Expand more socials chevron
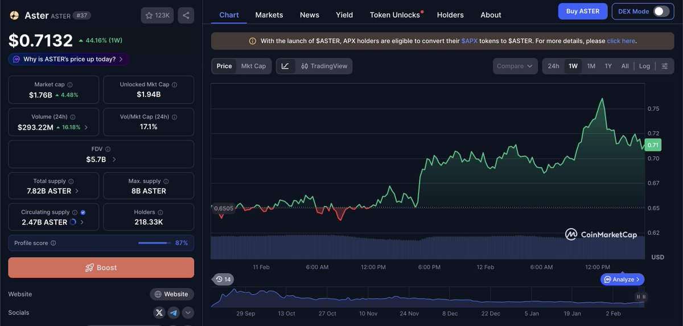683x326 pixels. point(188,312)
